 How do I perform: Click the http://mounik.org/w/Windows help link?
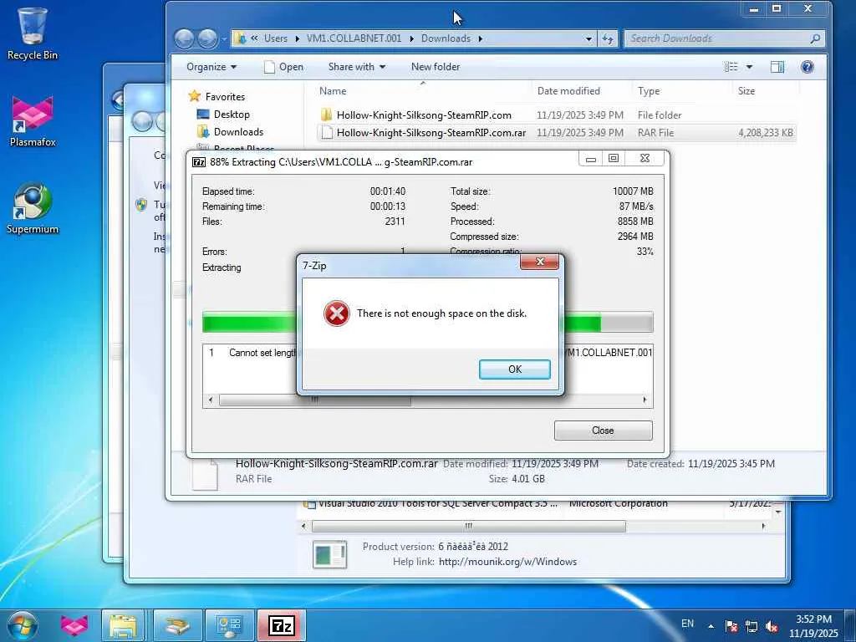pos(507,562)
